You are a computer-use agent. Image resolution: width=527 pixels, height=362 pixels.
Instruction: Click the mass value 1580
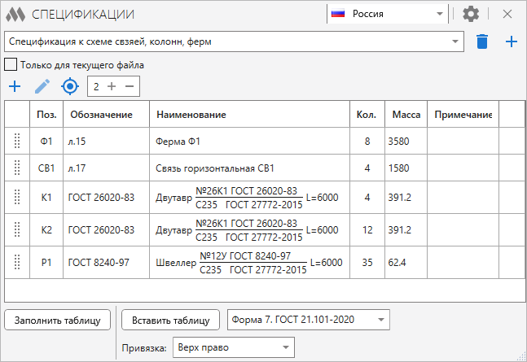coord(398,168)
